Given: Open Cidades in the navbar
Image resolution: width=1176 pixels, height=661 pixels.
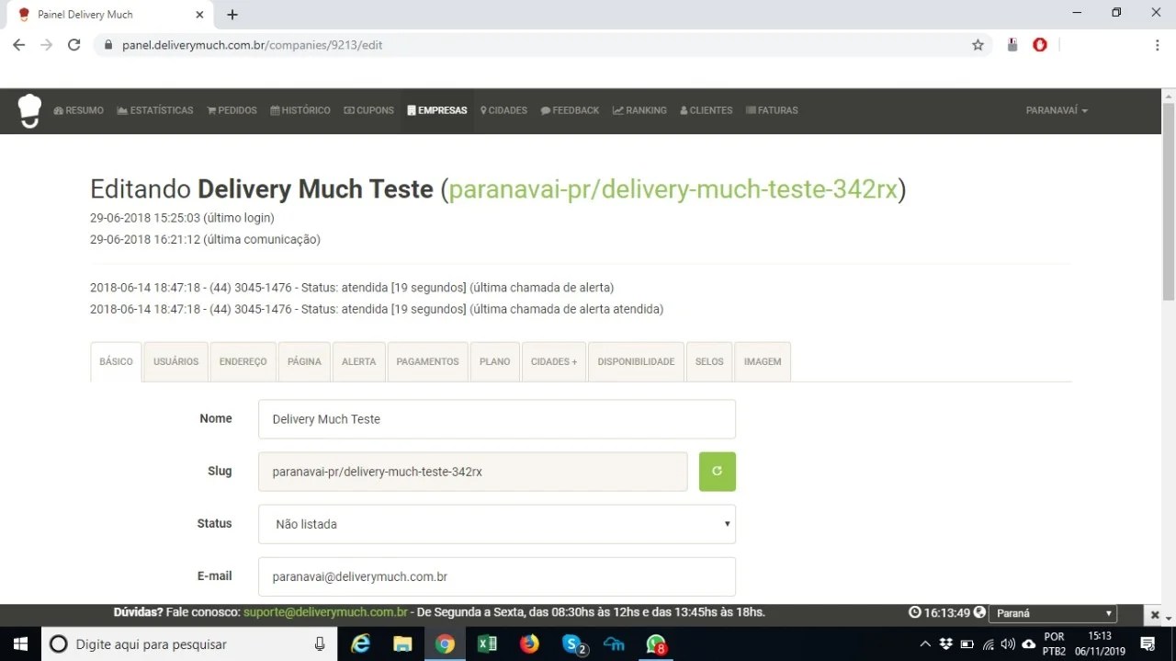Looking at the screenshot, I should click(504, 110).
